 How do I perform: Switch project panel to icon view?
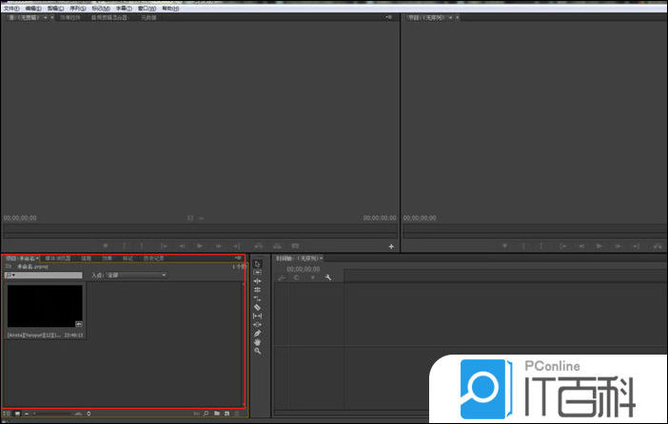pos(17,414)
